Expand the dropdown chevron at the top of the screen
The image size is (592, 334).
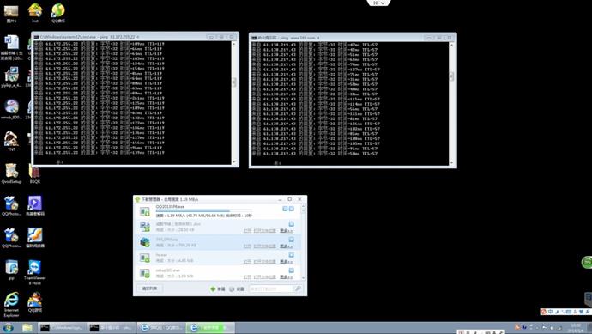pos(378,3)
